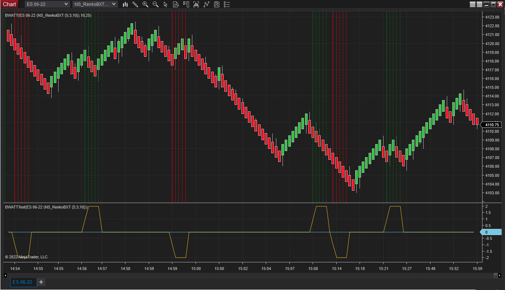Viewport: 505px width, 290px height.
Task: Open the Chart menu button
Action: pos(9,4)
